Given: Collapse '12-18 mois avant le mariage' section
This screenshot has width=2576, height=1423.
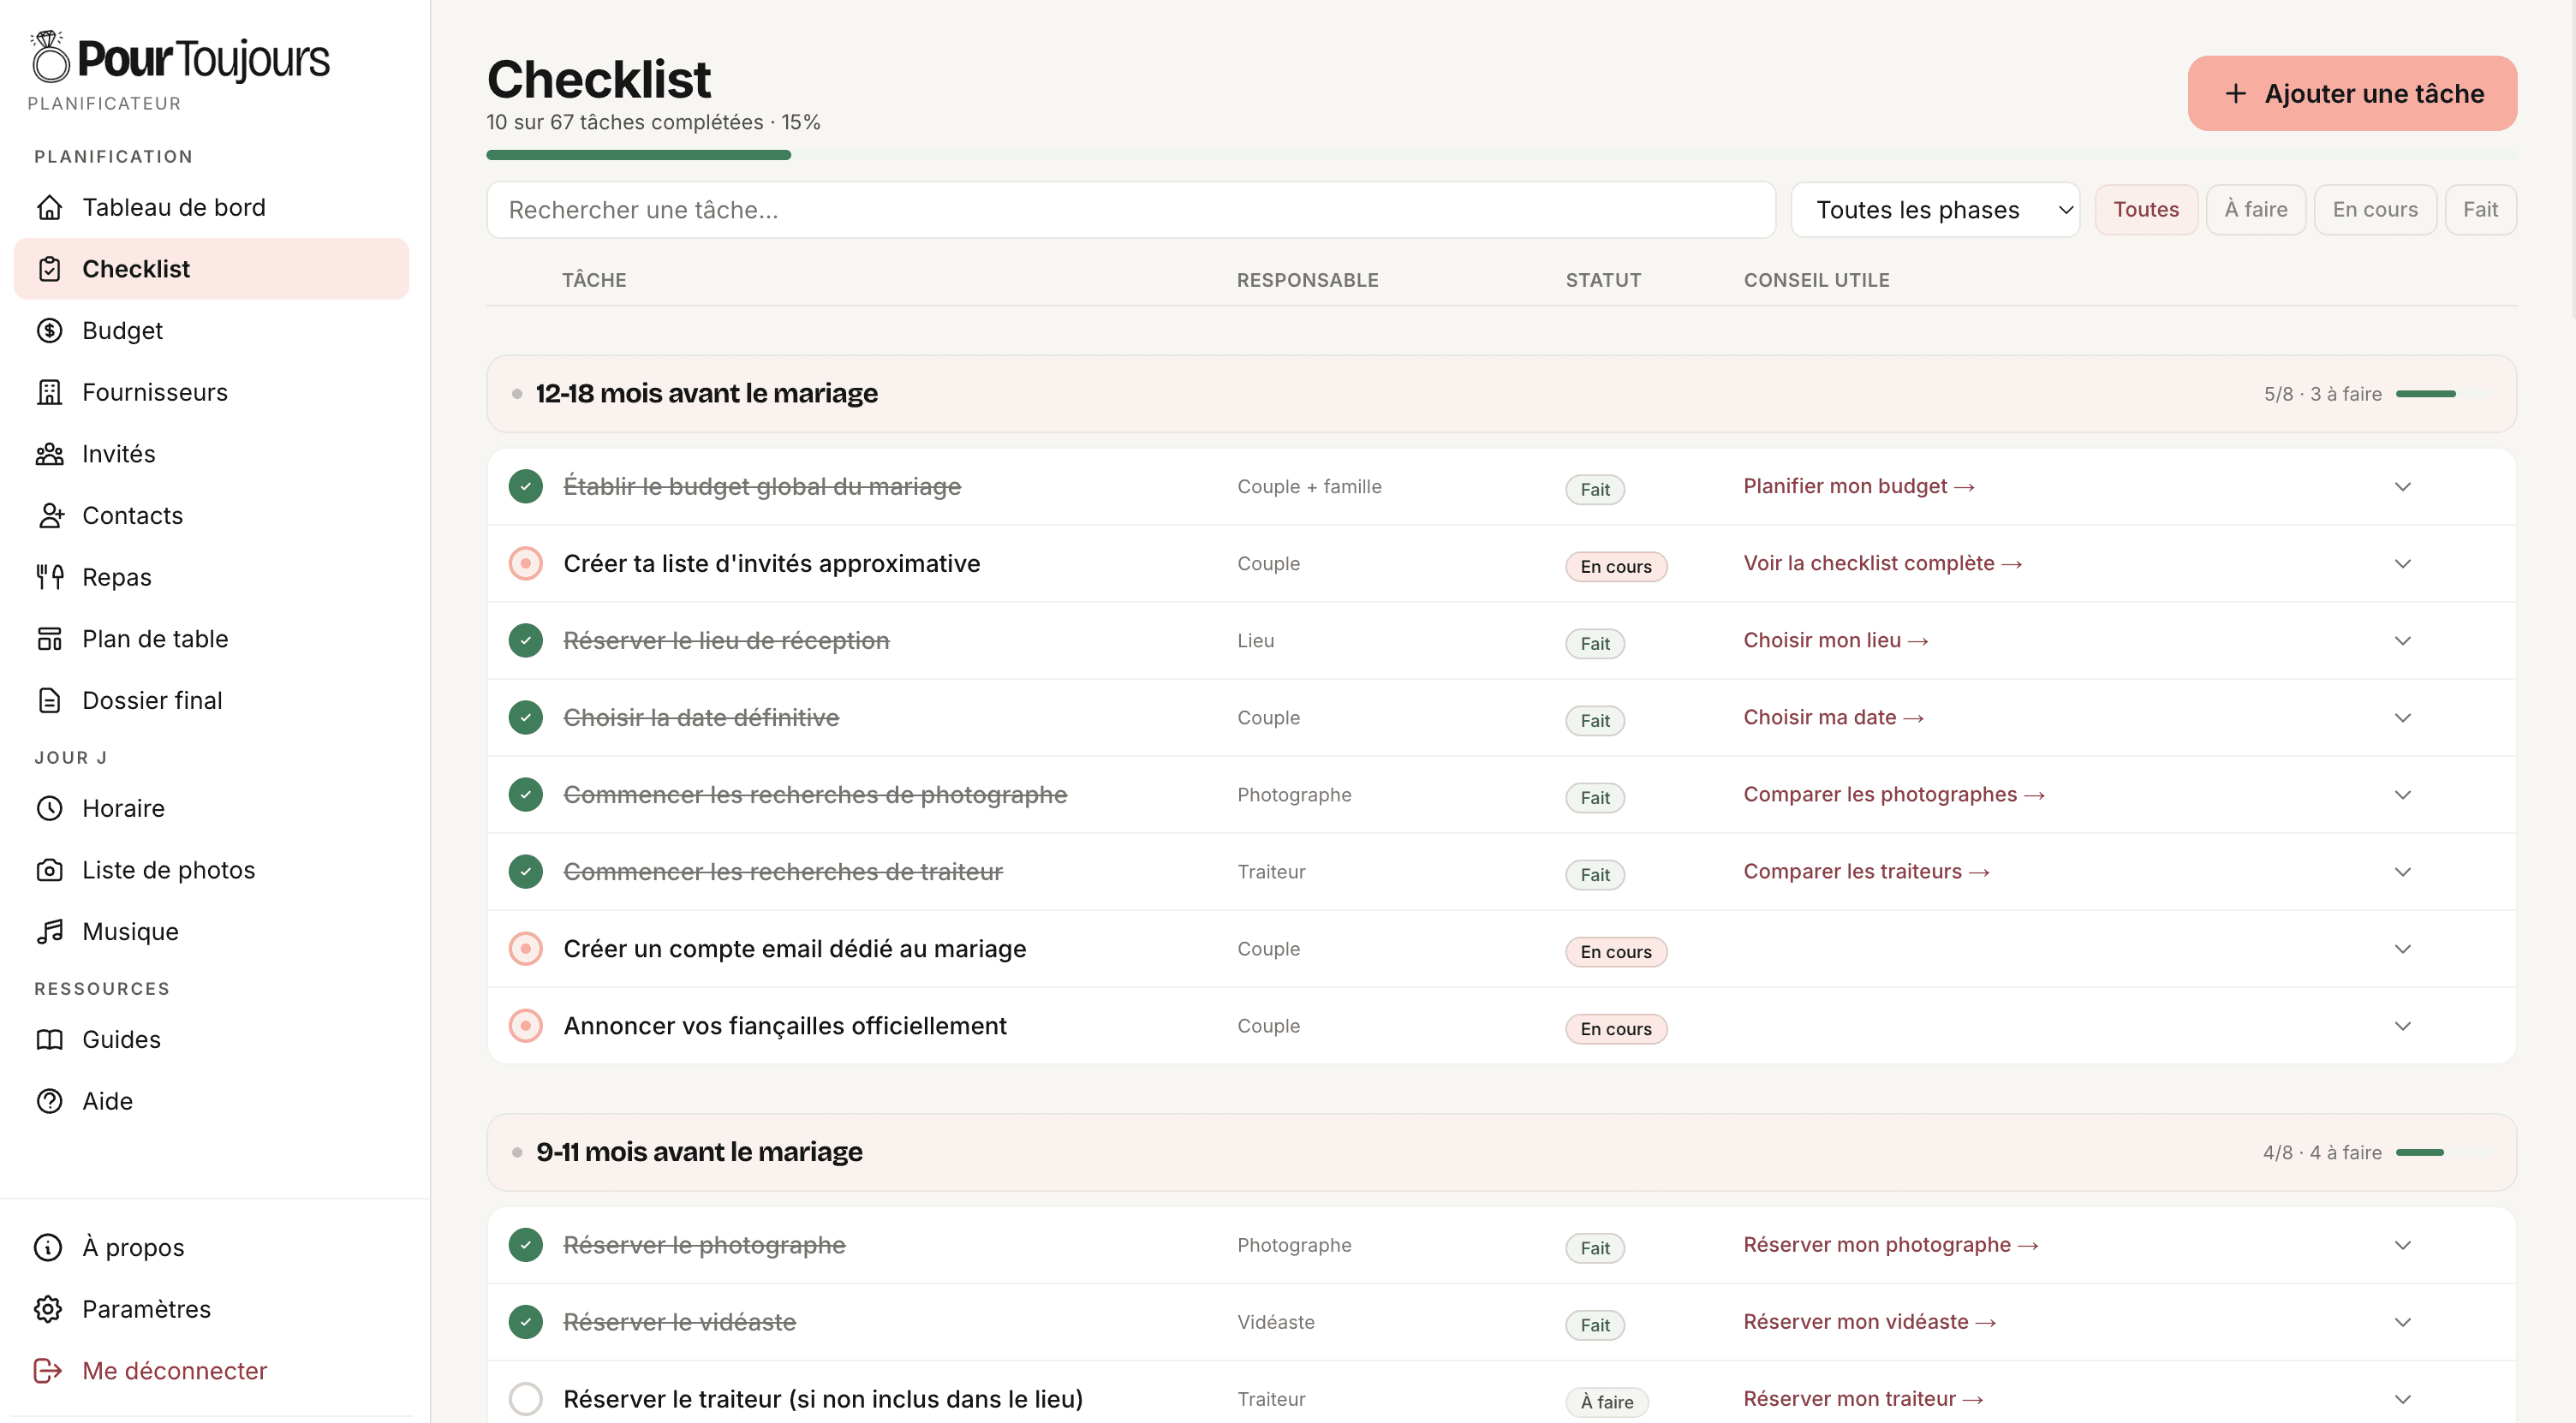Looking at the screenshot, I should (x=1501, y=394).
